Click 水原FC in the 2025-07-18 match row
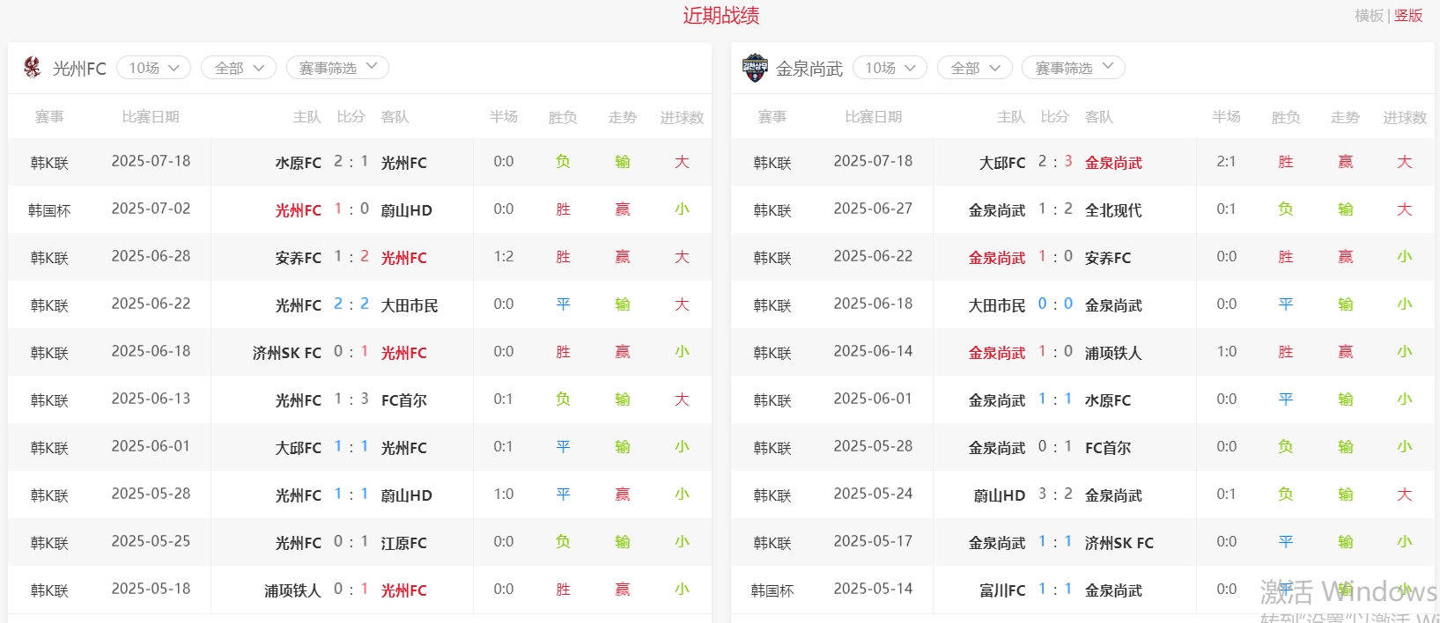The image size is (1440, 623). coord(298,163)
